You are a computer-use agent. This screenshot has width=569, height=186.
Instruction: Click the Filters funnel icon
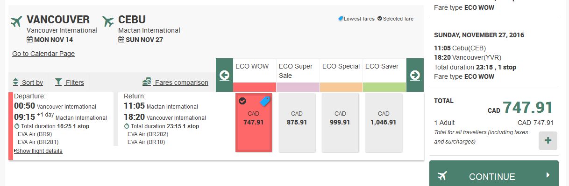(58, 82)
